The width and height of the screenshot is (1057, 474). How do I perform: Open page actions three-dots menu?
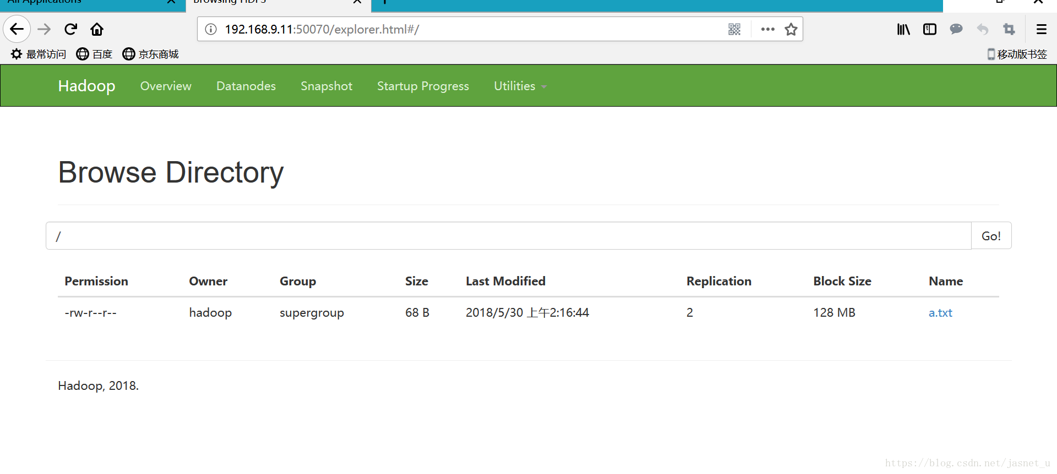pyautogui.click(x=767, y=29)
